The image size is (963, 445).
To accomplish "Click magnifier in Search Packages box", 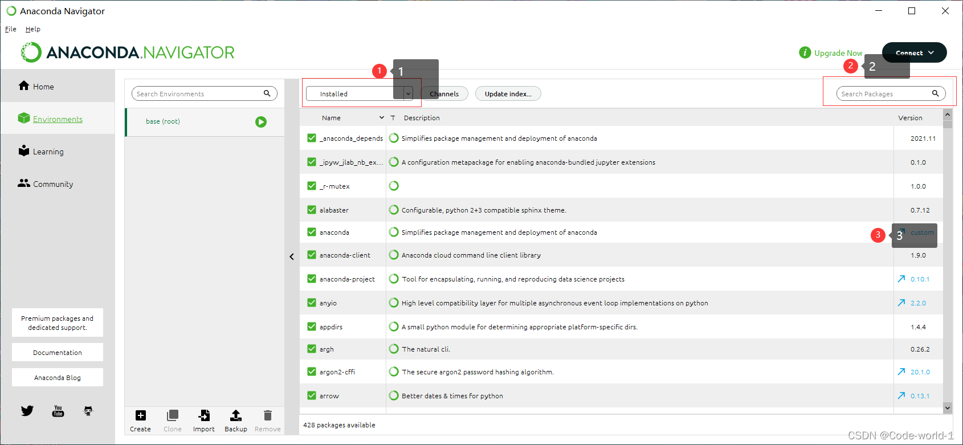I will 935,93.
